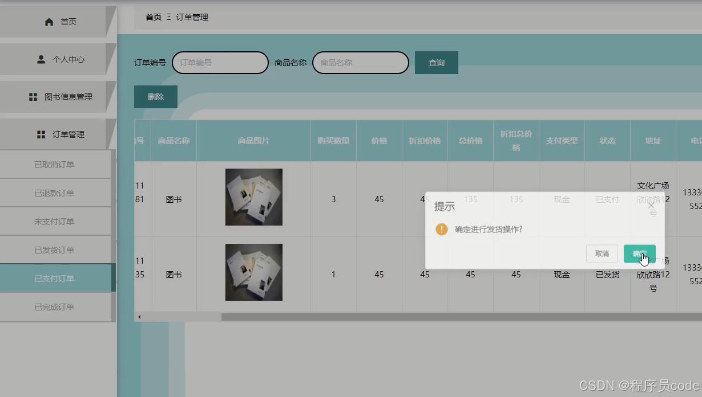The width and height of the screenshot is (702, 397).
Task: Click 已发货 status cell
Action: point(608,275)
